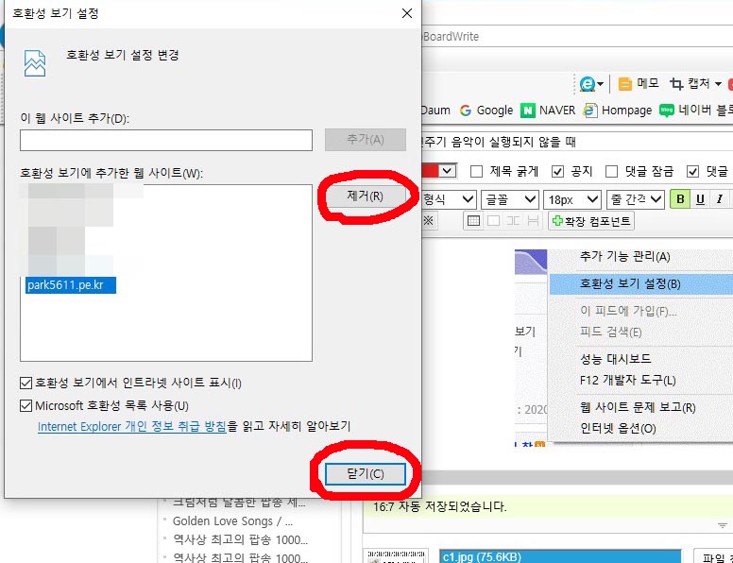Click the 닫기(C) close button
Viewport: 733px width, 563px height.
coord(366,474)
